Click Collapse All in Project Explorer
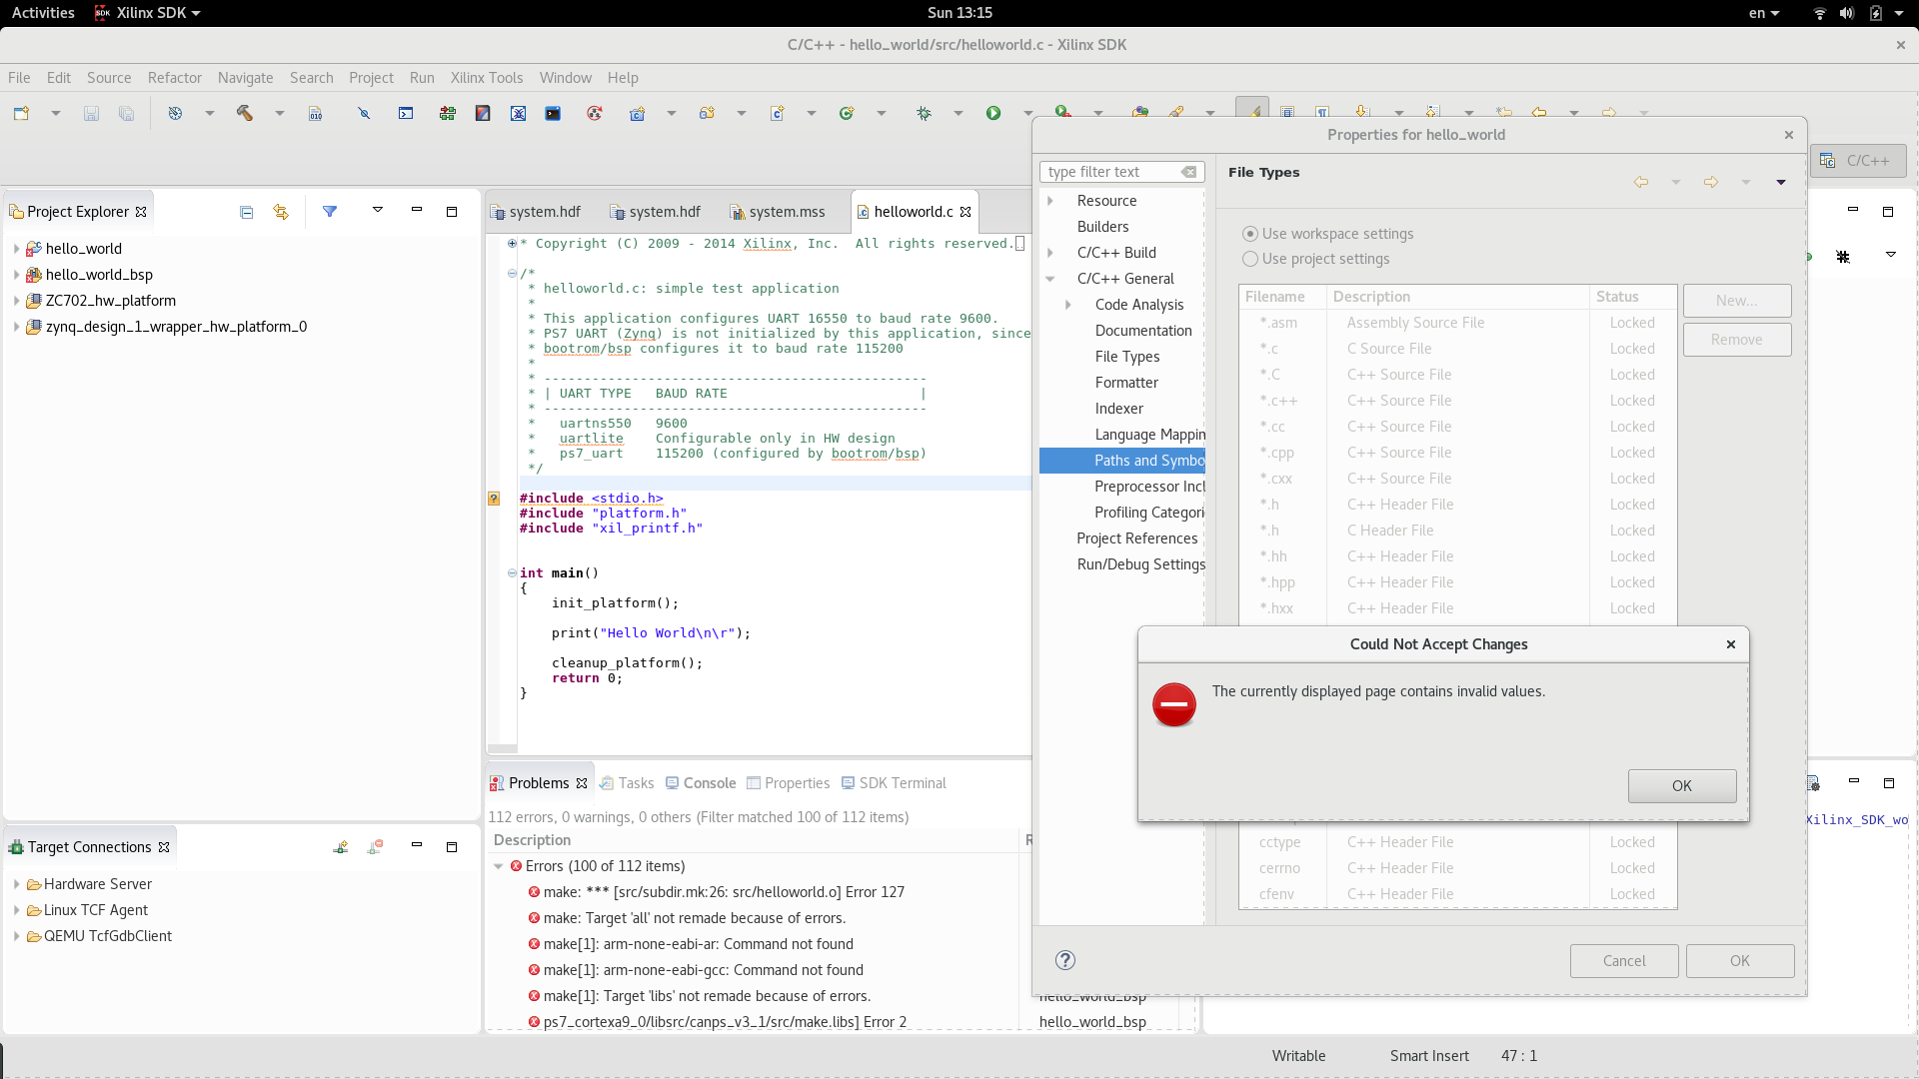The width and height of the screenshot is (1919, 1079). point(246,212)
